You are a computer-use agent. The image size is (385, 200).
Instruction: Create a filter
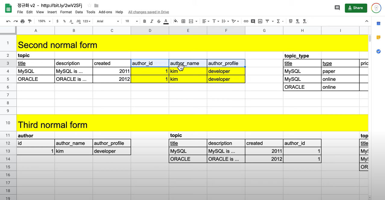[x=267, y=21]
